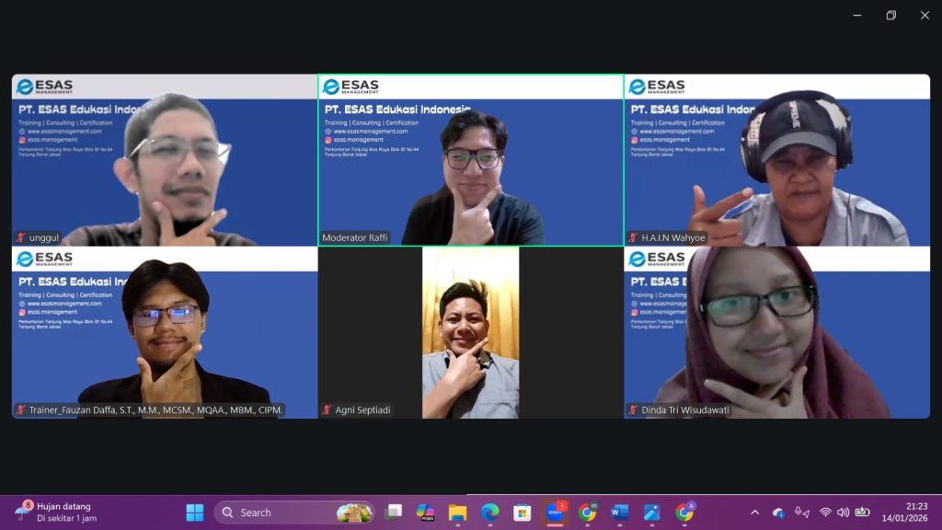Image resolution: width=942 pixels, height=530 pixels.
Task: Open Task View in the taskbar
Action: tap(394, 513)
